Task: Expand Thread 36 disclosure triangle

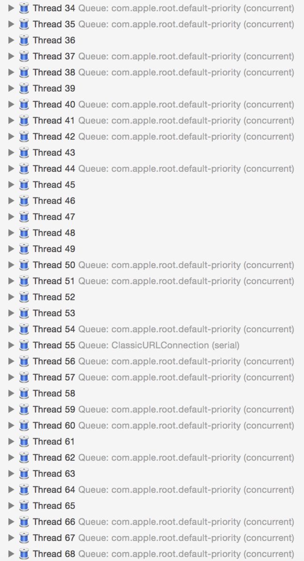Action: pyautogui.click(x=11, y=40)
